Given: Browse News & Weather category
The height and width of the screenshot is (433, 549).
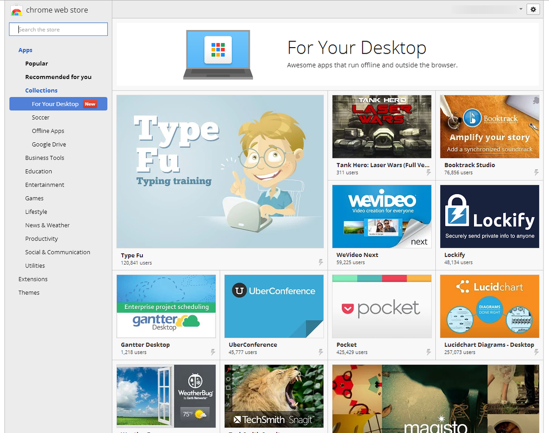Looking at the screenshot, I should click(x=47, y=225).
